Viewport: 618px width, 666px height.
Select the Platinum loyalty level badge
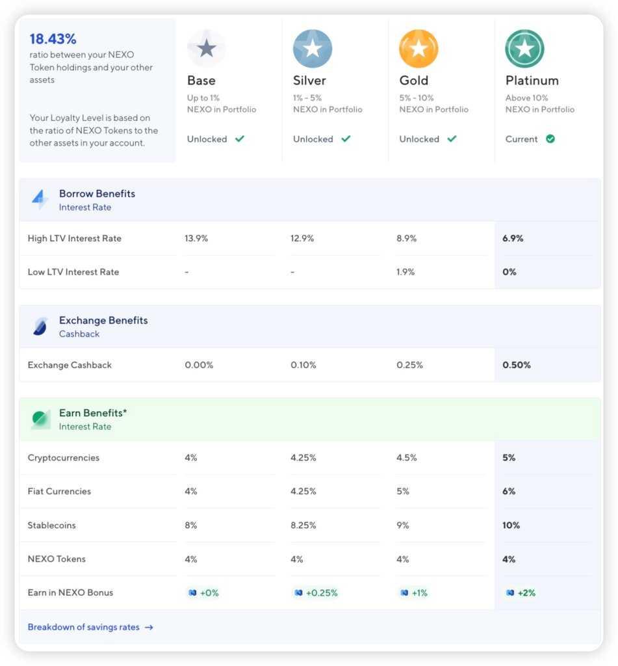point(524,47)
